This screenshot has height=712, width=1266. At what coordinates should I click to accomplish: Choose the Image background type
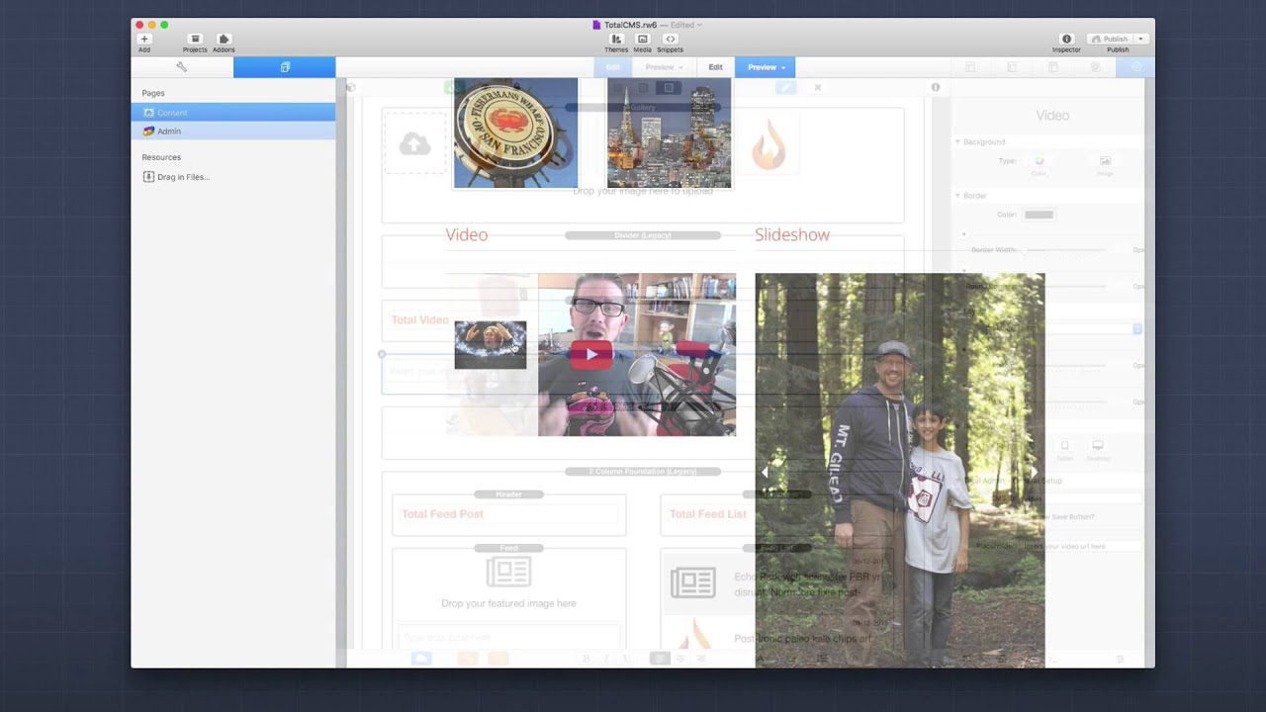click(1105, 161)
